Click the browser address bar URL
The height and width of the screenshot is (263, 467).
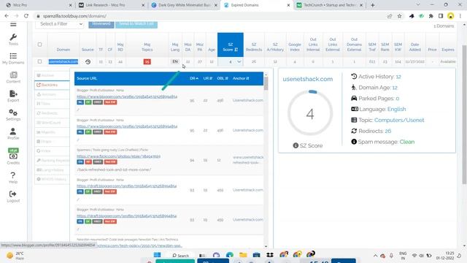pyautogui.click(x=74, y=16)
